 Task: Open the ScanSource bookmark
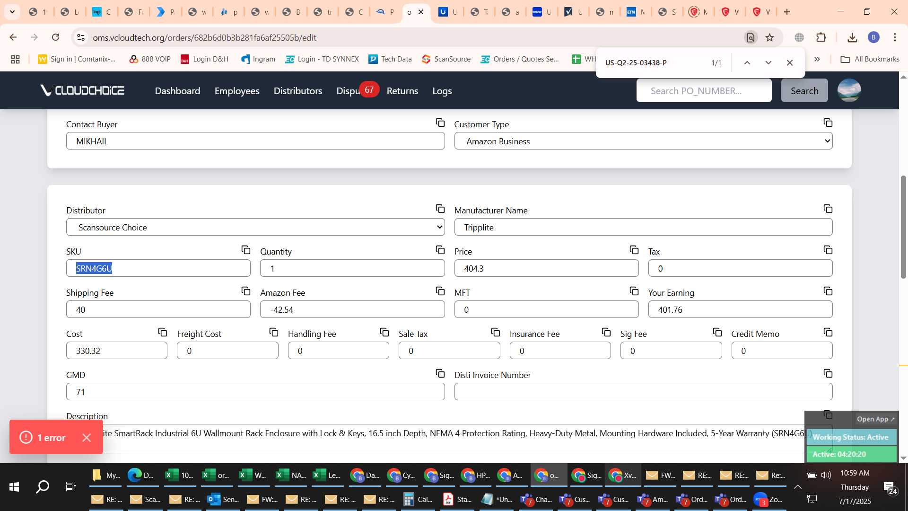point(446,59)
